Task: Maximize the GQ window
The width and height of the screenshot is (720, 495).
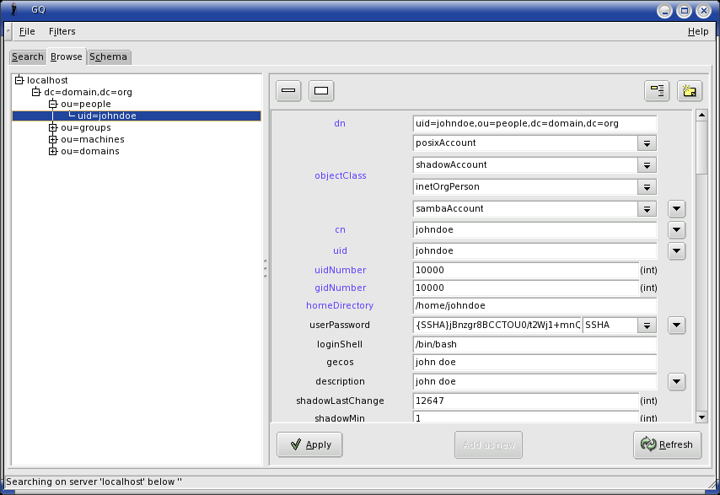Action: click(x=685, y=11)
